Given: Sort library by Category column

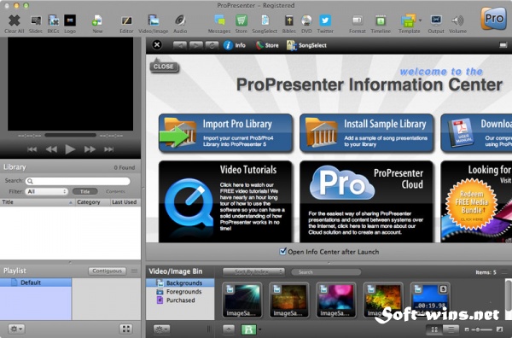Looking at the screenshot, I should (x=92, y=202).
